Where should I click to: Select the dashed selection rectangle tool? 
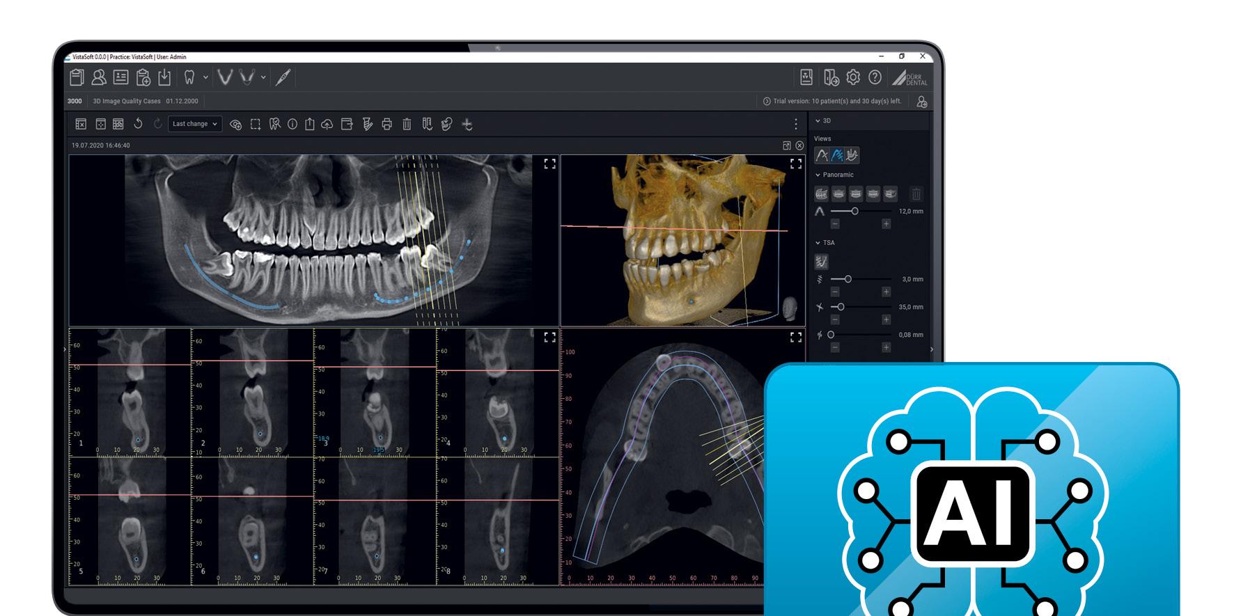tap(256, 125)
